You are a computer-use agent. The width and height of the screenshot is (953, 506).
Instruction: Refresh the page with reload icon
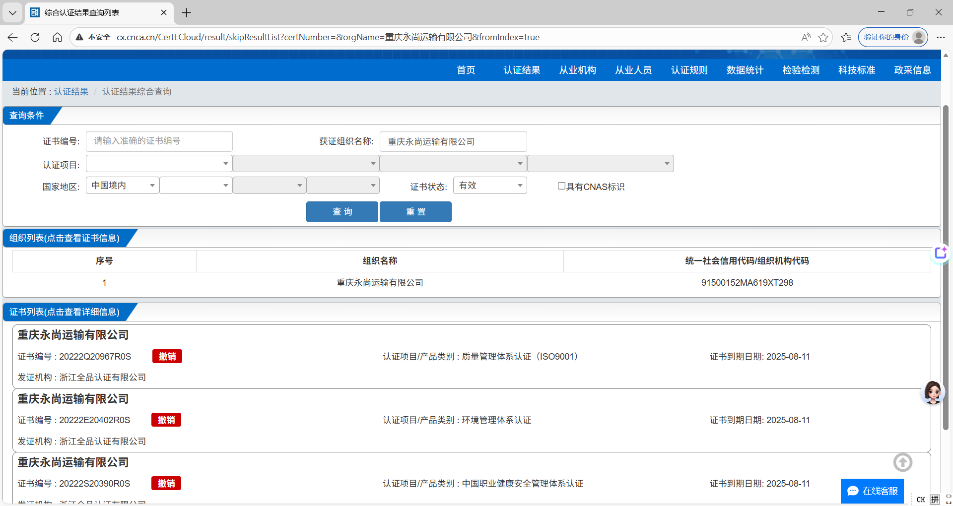35,37
